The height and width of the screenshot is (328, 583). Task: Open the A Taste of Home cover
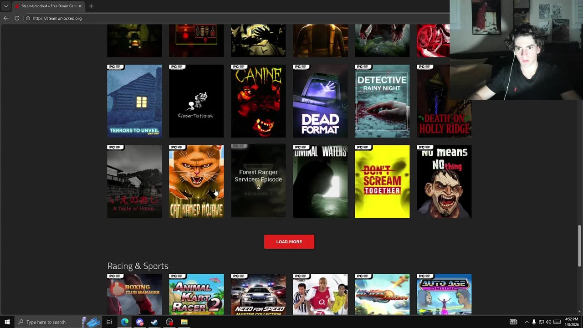pos(134,181)
